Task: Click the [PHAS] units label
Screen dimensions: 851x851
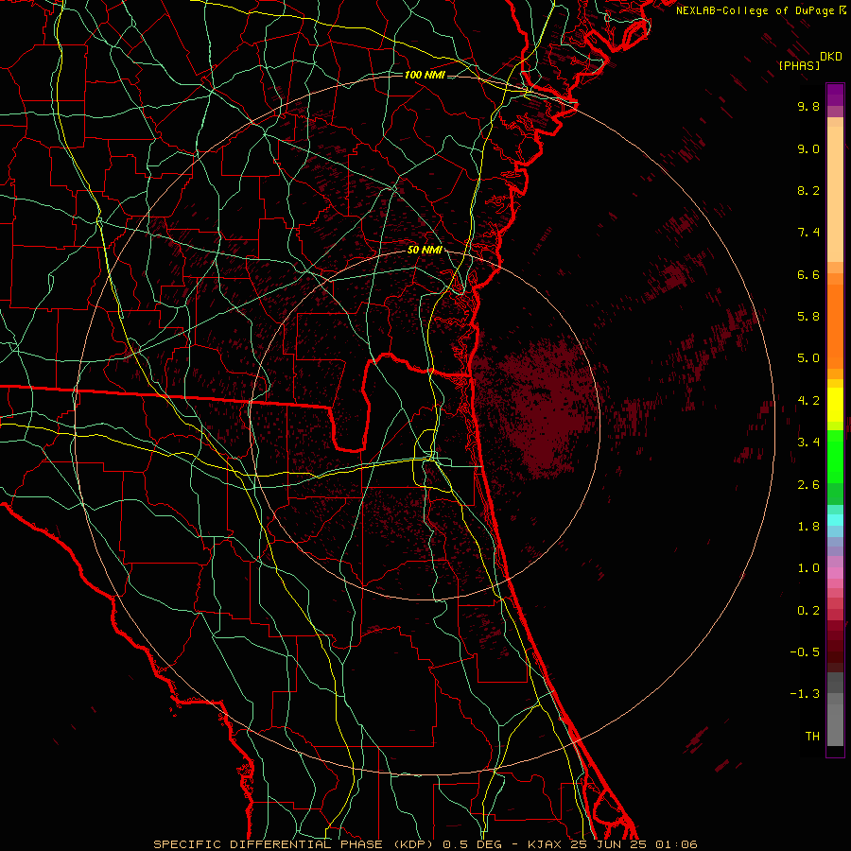Action: tap(799, 65)
